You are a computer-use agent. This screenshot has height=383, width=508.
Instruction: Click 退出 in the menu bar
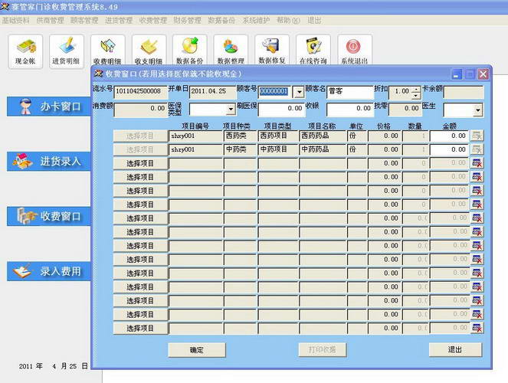point(314,21)
